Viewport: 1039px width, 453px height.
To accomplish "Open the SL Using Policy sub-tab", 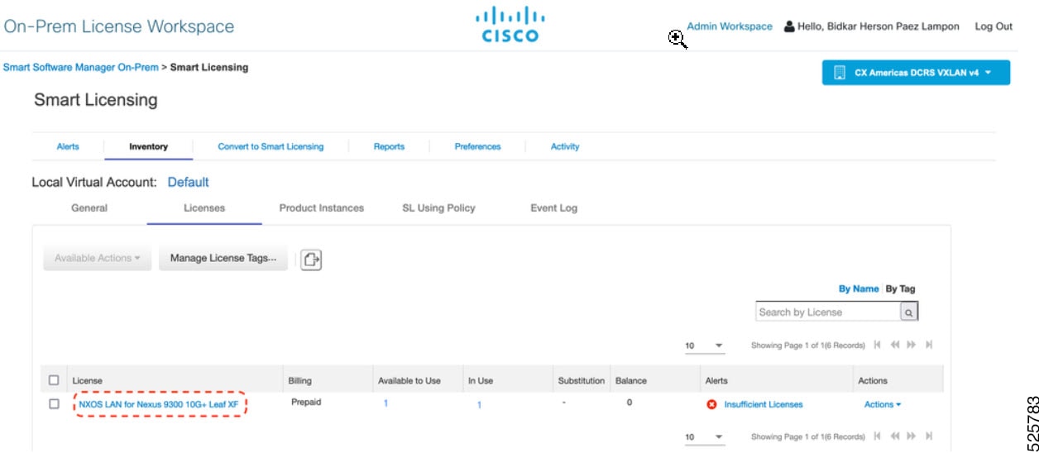I will click(x=438, y=208).
